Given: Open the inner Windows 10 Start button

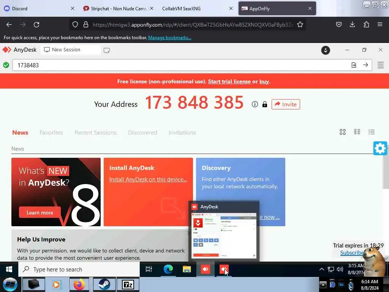Looking at the screenshot, I should click(9, 269).
